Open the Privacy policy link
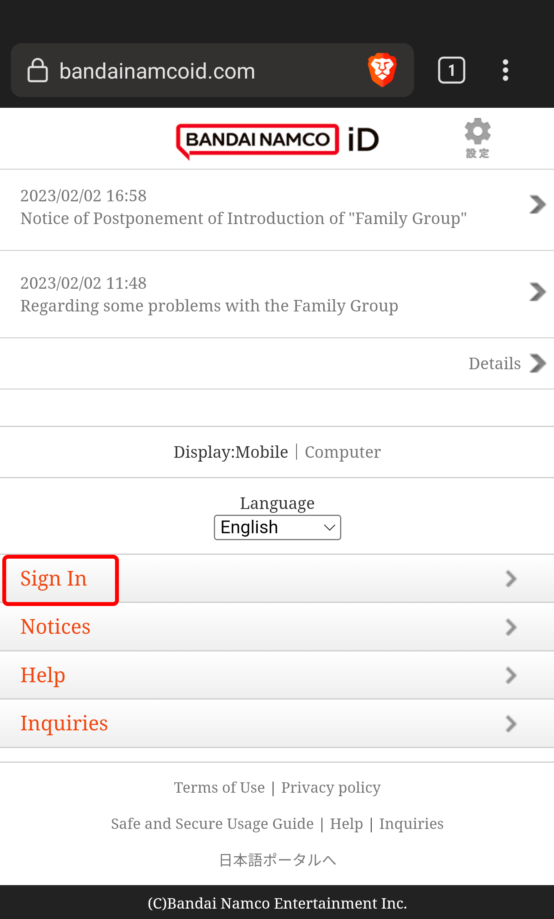 tap(331, 788)
